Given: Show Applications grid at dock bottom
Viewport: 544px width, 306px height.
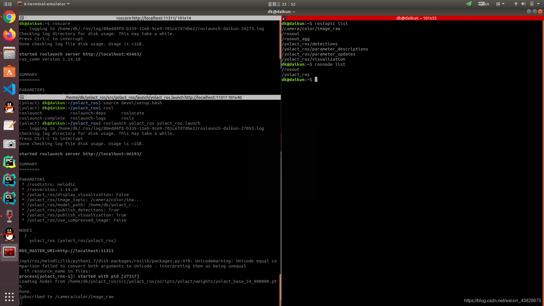Looking at the screenshot, I should (9, 297).
